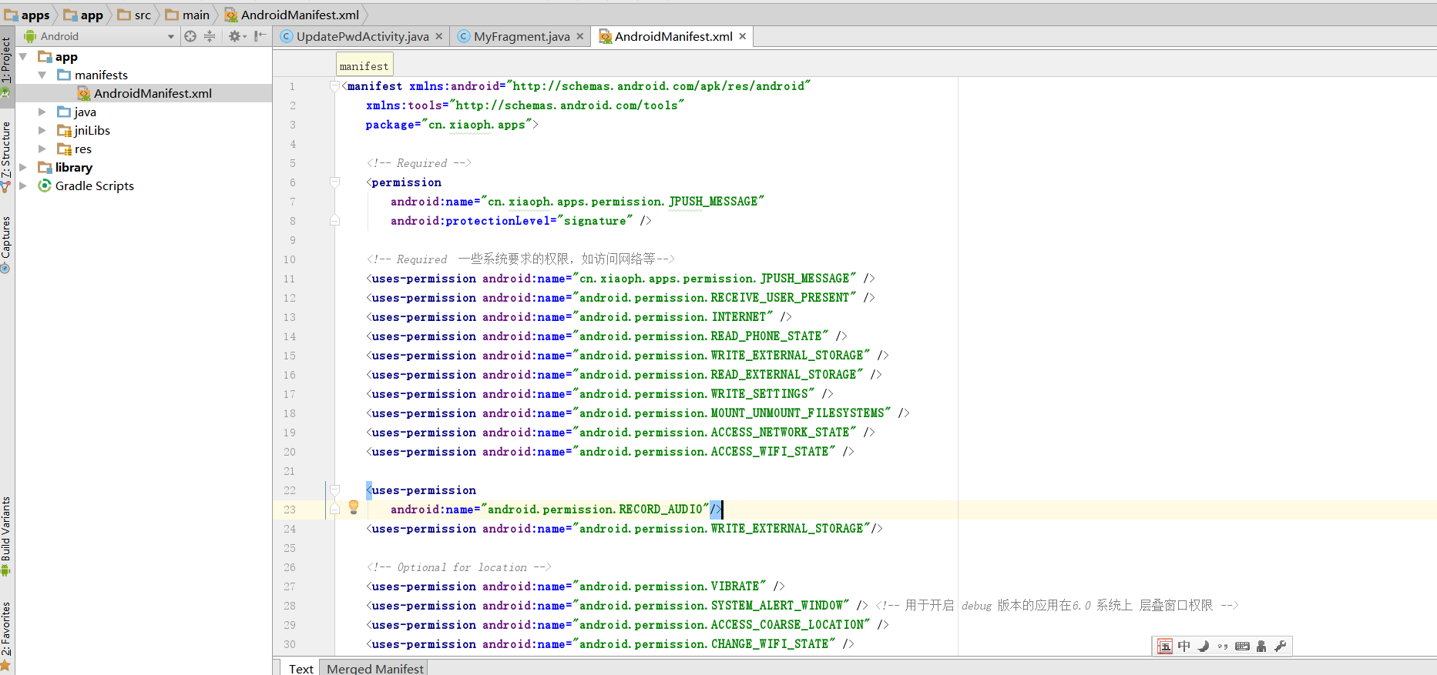Toggle half/full-width moon icon in IME bar

click(x=1204, y=647)
